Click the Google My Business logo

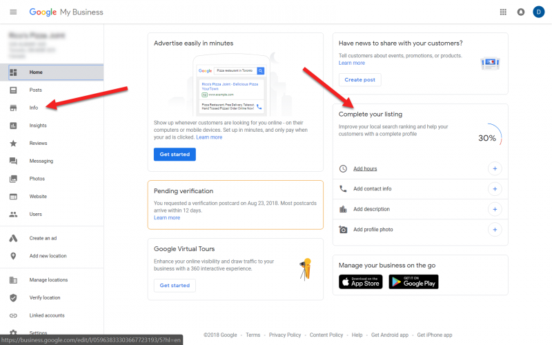pos(66,12)
